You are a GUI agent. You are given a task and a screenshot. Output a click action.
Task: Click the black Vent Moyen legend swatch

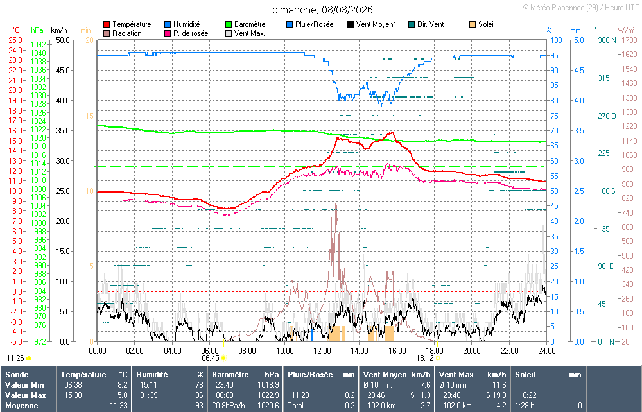point(351,24)
